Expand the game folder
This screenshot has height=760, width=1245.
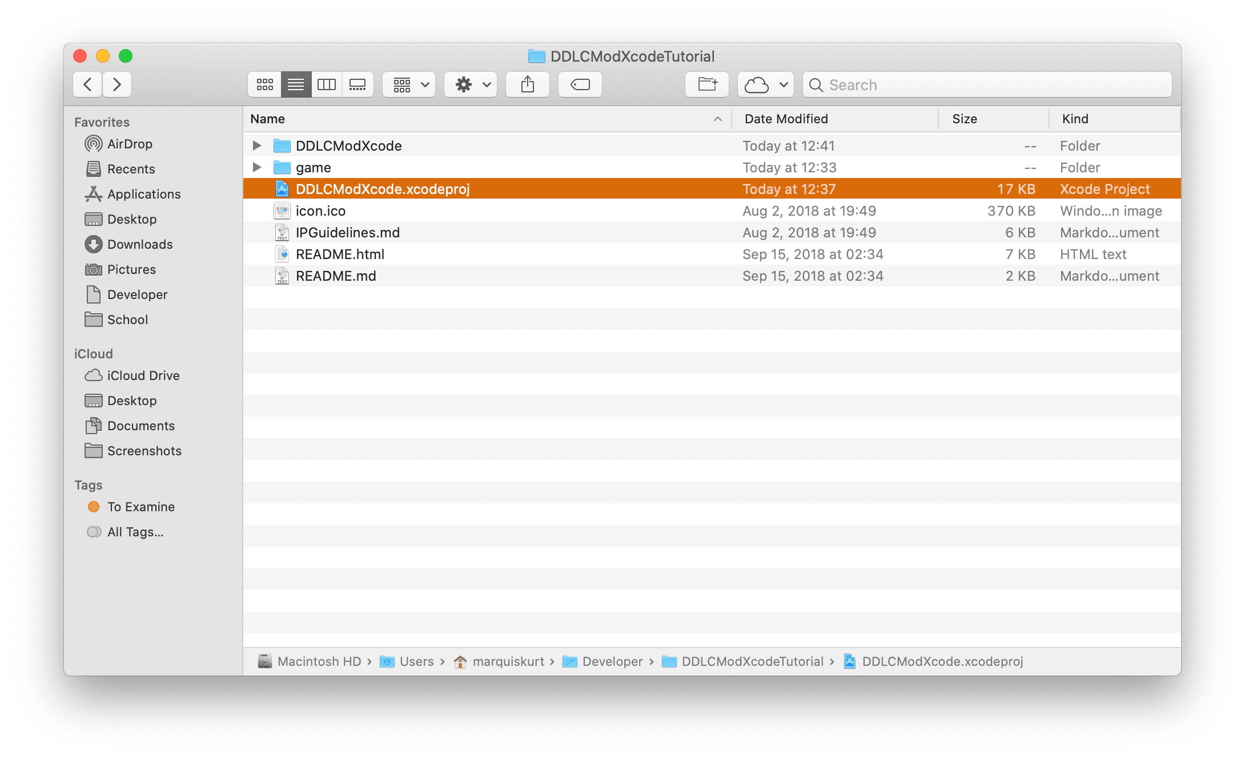click(x=255, y=166)
